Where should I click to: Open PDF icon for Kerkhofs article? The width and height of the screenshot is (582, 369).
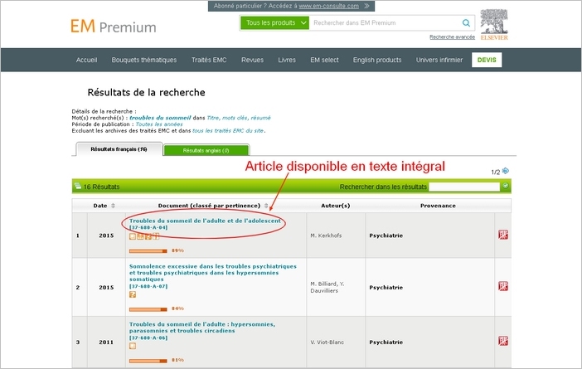pyautogui.click(x=503, y=235)
